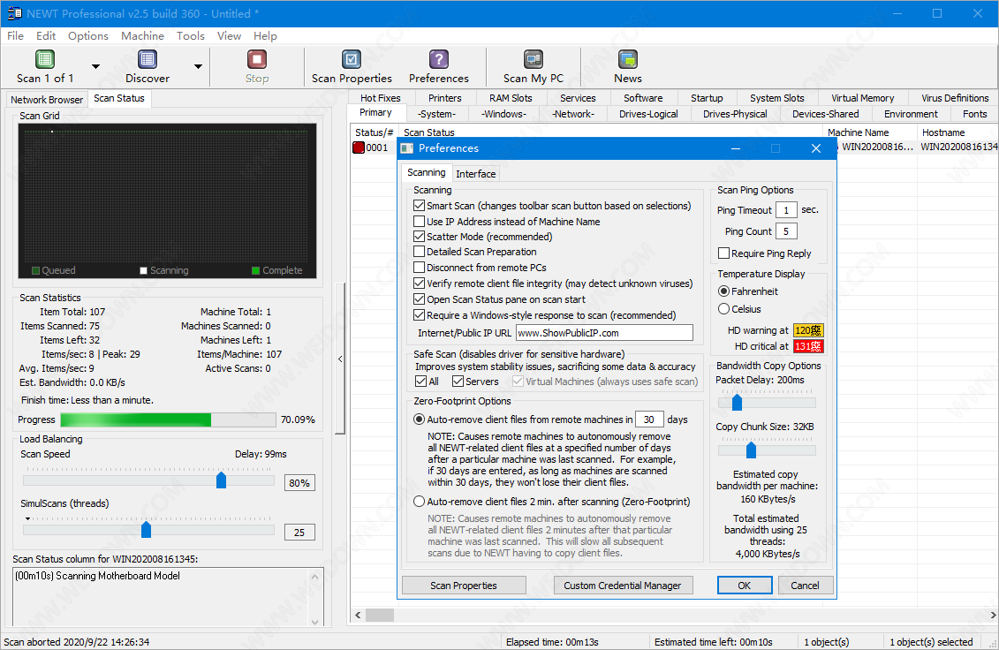The height and width of the screenshot is (650, 999).
Task: Switch to the Network Browser tab
Action: (47, 100)
